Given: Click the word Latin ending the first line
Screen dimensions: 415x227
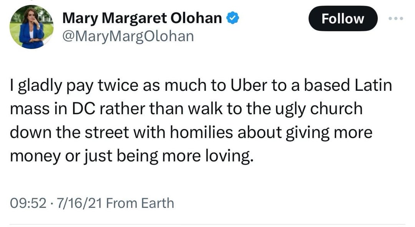Looking at the screenshot, I should [371, 85].
